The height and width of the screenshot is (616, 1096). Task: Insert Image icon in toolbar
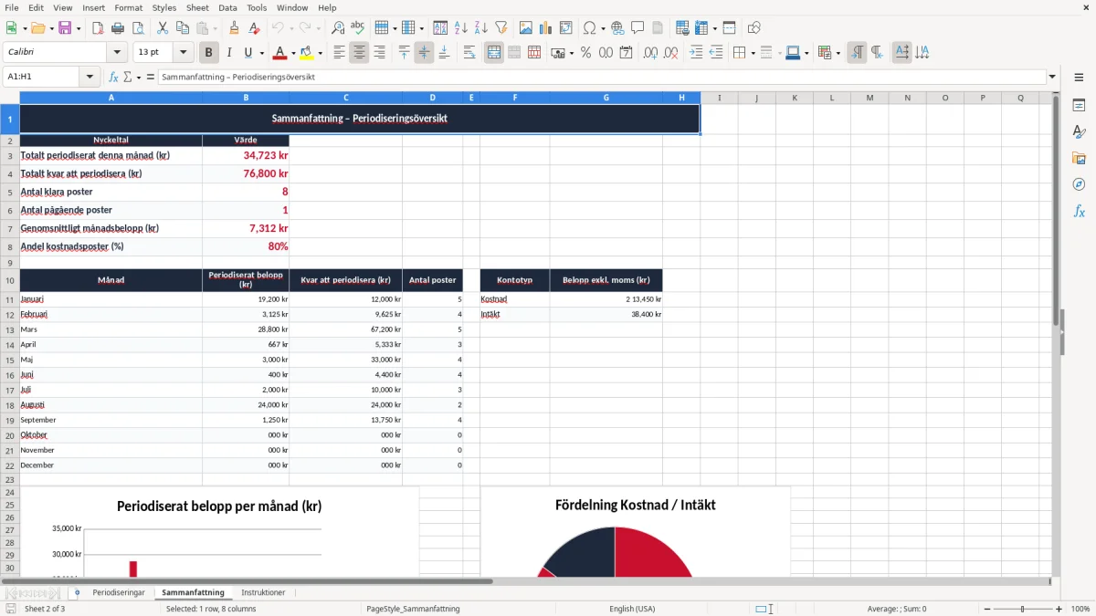coord(526,28)
